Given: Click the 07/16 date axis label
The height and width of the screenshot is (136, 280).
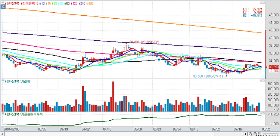Looking at the screenshot, I should [237, 129].
